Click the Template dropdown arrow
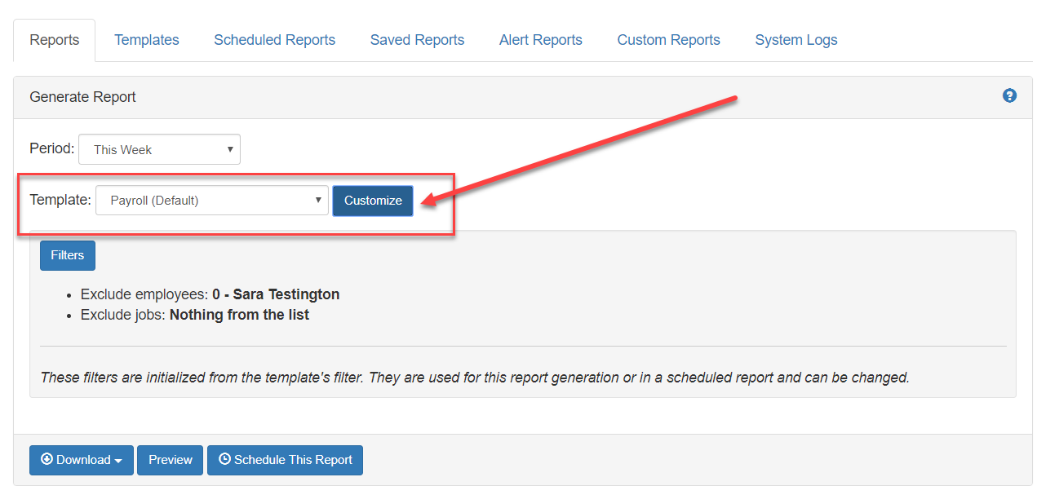Viewport: 1037px width, 486px height. [317, 200]
